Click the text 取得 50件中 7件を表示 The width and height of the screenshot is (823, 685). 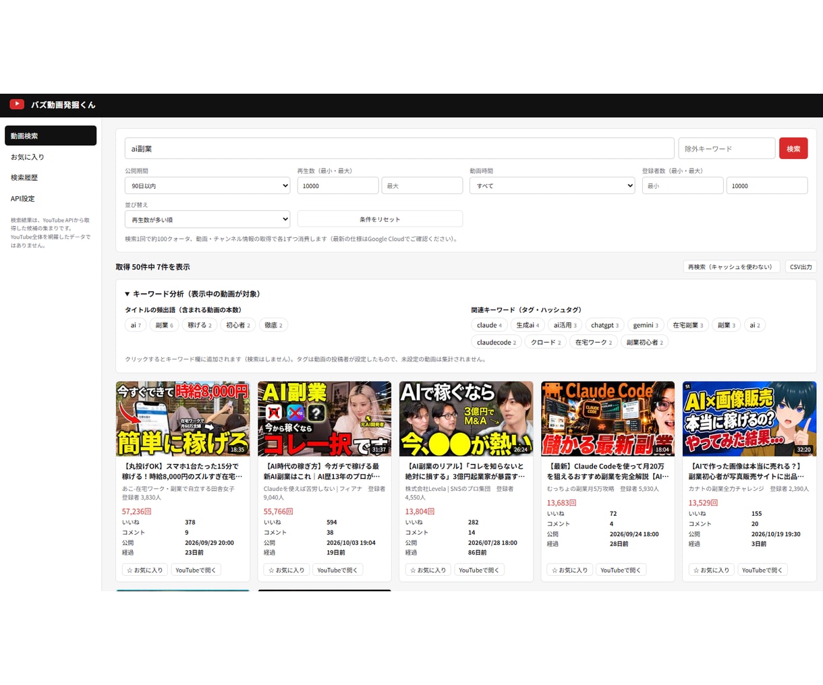click(x=152, y=267)
